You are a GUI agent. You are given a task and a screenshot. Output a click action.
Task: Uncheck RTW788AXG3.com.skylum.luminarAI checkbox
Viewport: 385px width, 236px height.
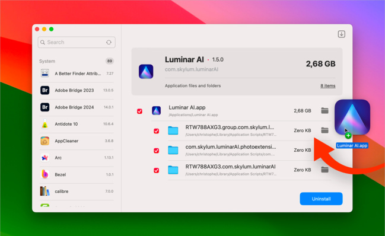[x=156, y=170]
